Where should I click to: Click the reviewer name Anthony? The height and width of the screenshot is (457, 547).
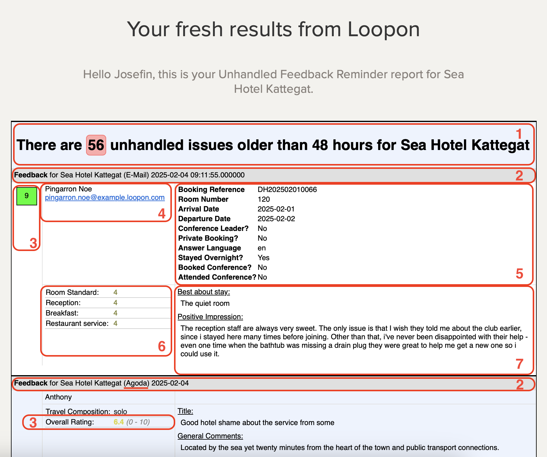click(x=58, y=397)
